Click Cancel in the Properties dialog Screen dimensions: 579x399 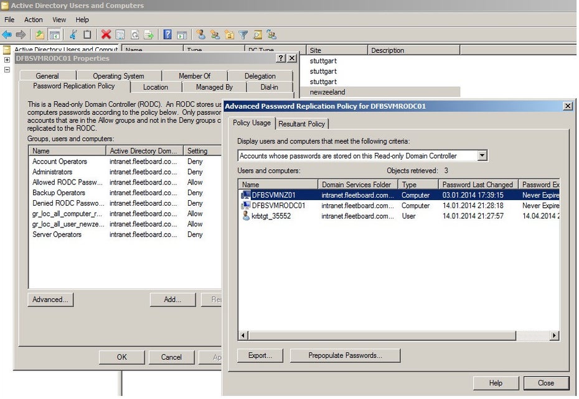tap(171, 357)
